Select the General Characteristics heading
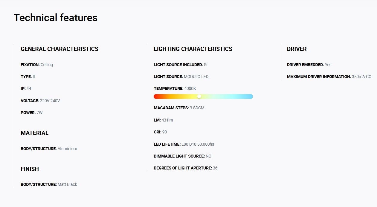The image size is (377, 207). [59, 49]
